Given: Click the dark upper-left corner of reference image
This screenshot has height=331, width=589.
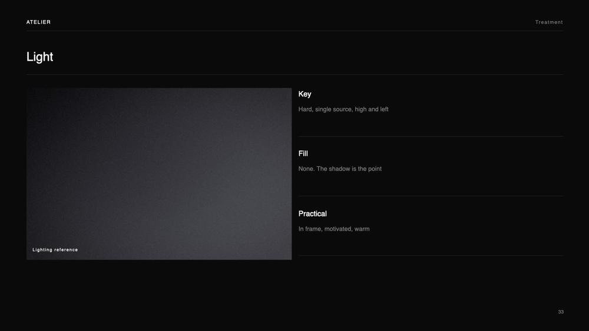Looking at the screenshot, I should 49,105.
